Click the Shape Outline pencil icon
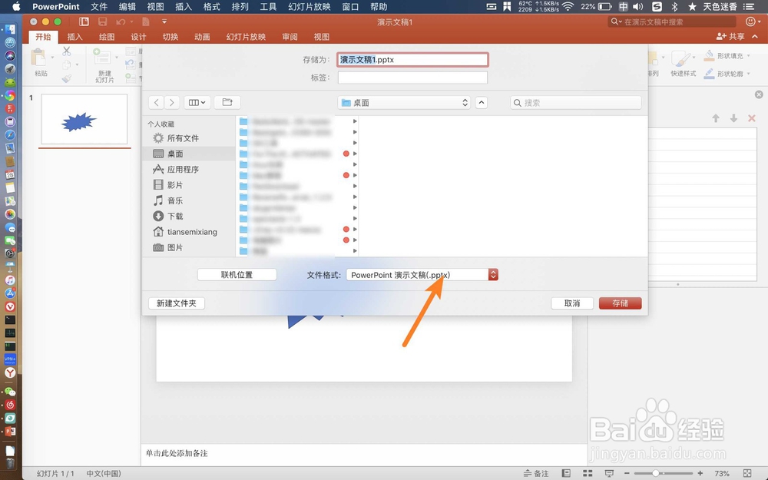This screenshot has height=480, width=768. 709,74
